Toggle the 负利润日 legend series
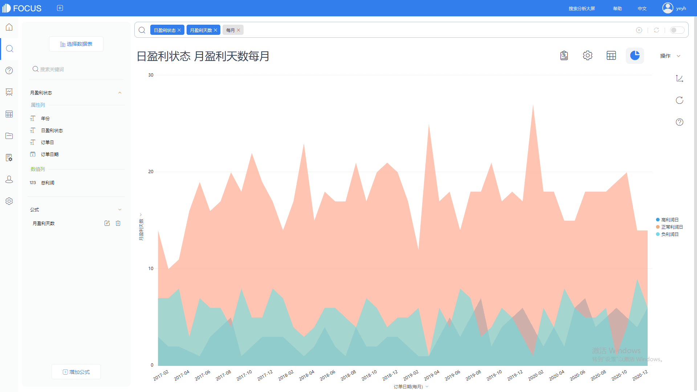Viewport: 697px width, 392px height. [667, 234]
